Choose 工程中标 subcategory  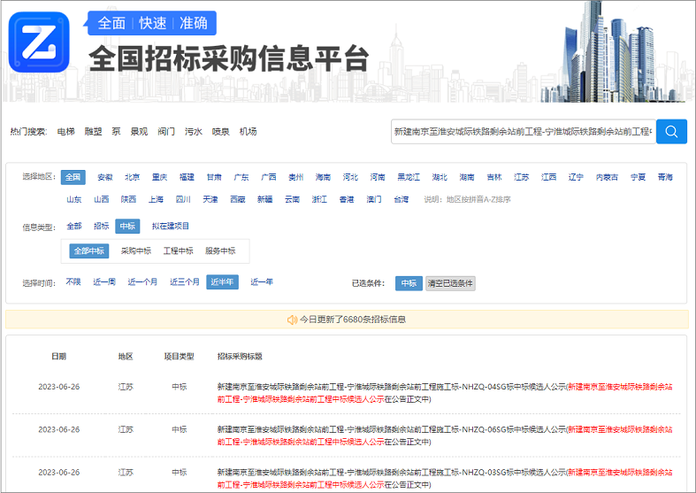pos(178,250)
